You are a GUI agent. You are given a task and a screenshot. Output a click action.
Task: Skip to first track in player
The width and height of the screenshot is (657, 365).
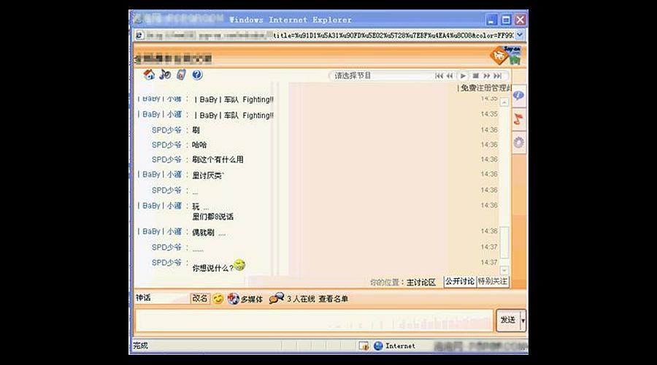(439, 76)
